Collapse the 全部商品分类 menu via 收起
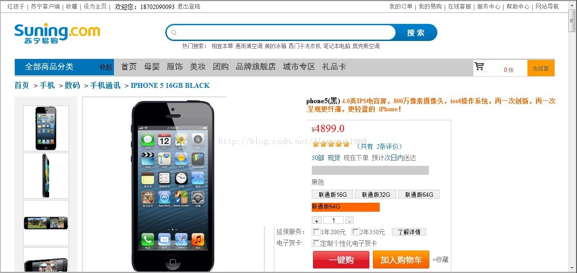The height and width of the screenshot is (273, 577). click(x=106, y=67)
